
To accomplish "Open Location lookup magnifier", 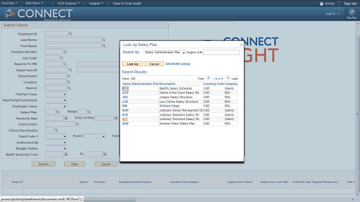I will coord(69,82).
